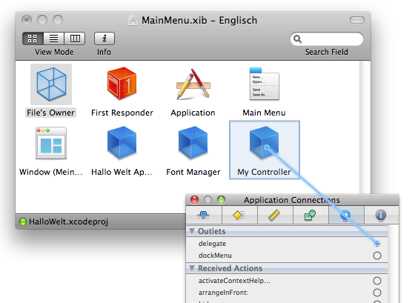Select the Font Manager cube icon
415x303 pixels.
(193, 143)
